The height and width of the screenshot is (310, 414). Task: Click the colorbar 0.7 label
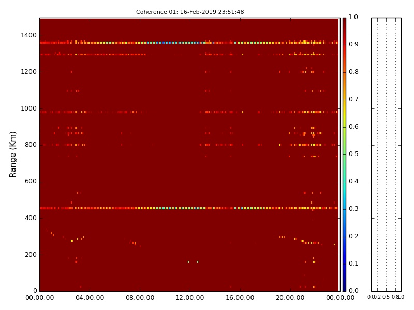click(353, 99)
